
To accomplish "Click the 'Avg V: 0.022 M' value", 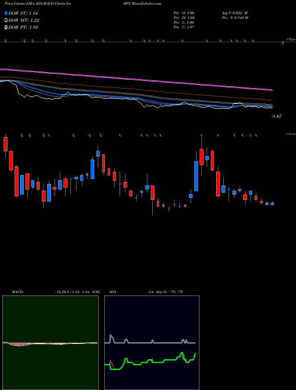I will pos(234,12).
